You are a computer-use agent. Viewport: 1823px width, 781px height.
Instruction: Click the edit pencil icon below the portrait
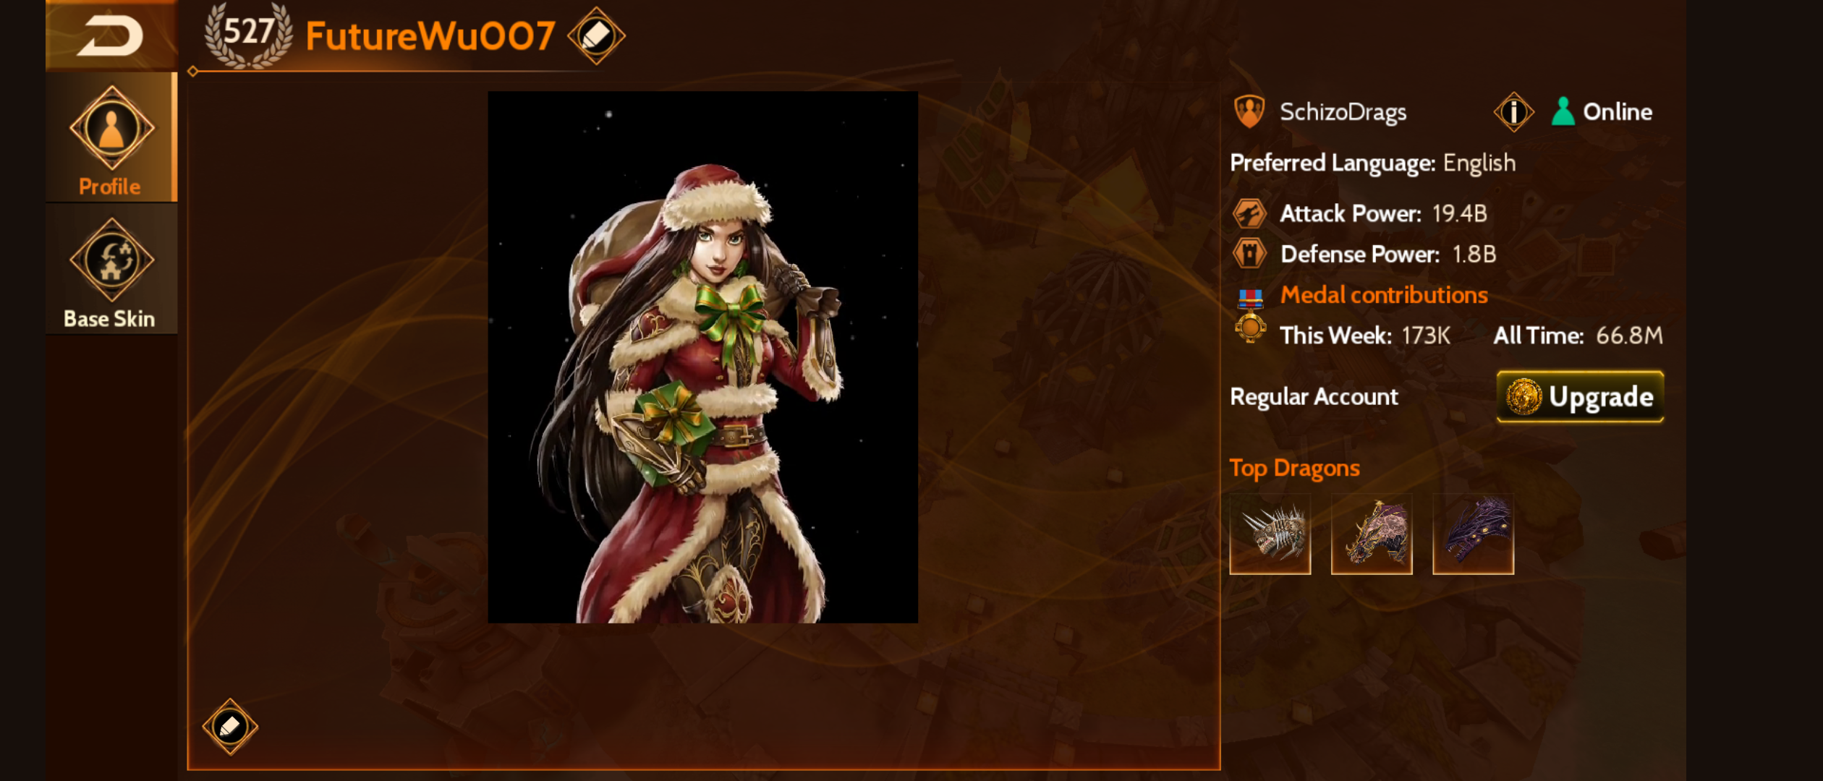(230, 726)
